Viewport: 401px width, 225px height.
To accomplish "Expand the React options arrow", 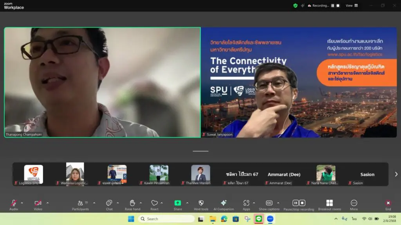I will pyautogui.click(x=162, y=203).
